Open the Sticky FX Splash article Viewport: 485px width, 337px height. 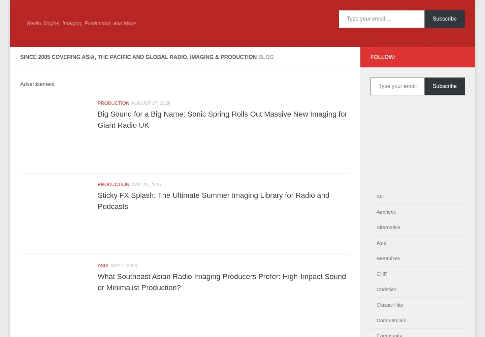[x=214, y=201]
